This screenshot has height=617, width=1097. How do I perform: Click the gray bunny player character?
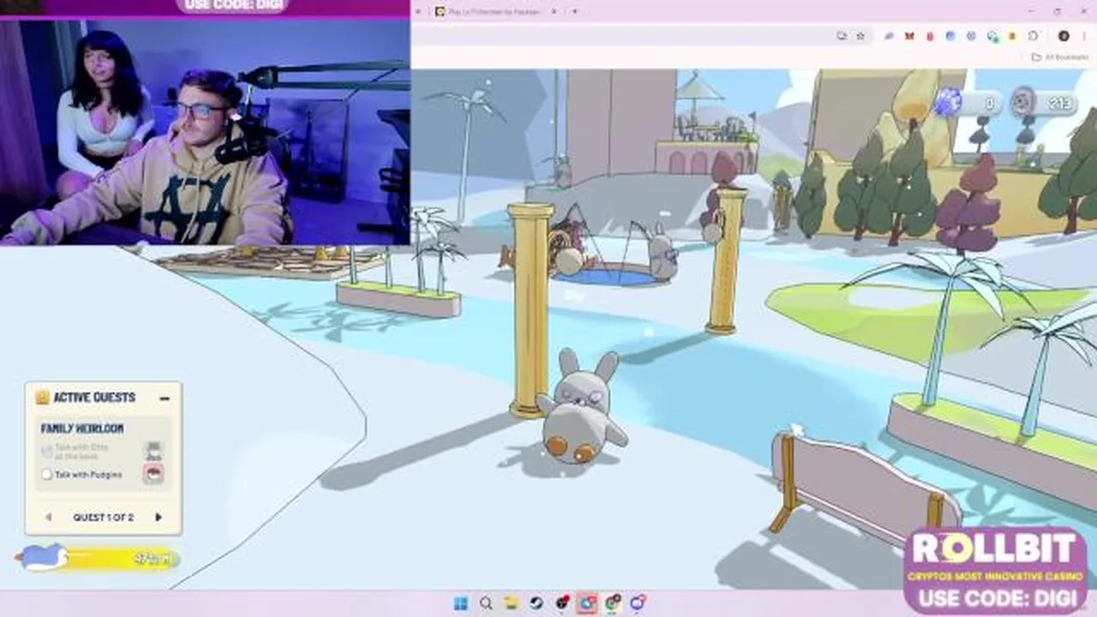(x=583, y=407)
